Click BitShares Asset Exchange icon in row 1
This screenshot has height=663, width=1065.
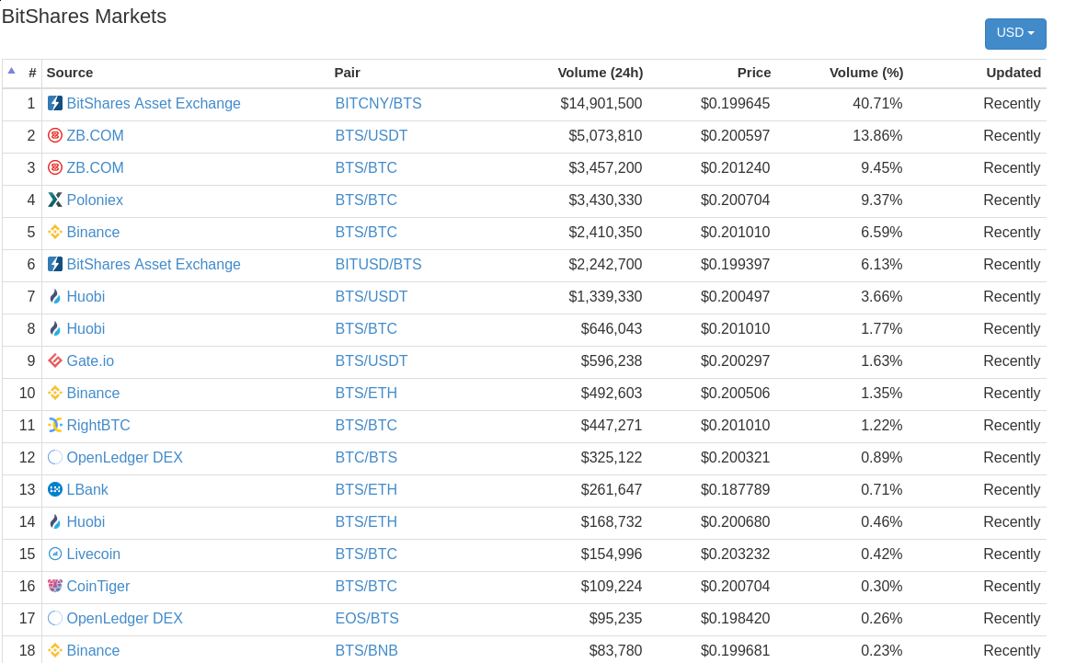click(55, 103)
